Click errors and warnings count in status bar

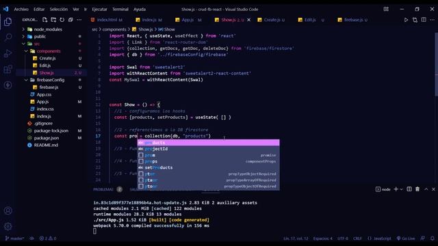(x=48, y=238)
